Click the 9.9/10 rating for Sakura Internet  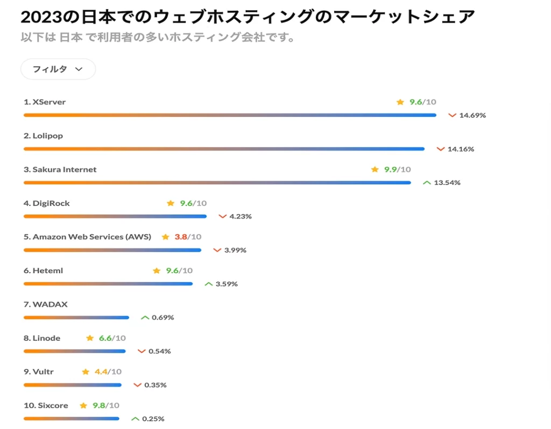tap(397, 169)
